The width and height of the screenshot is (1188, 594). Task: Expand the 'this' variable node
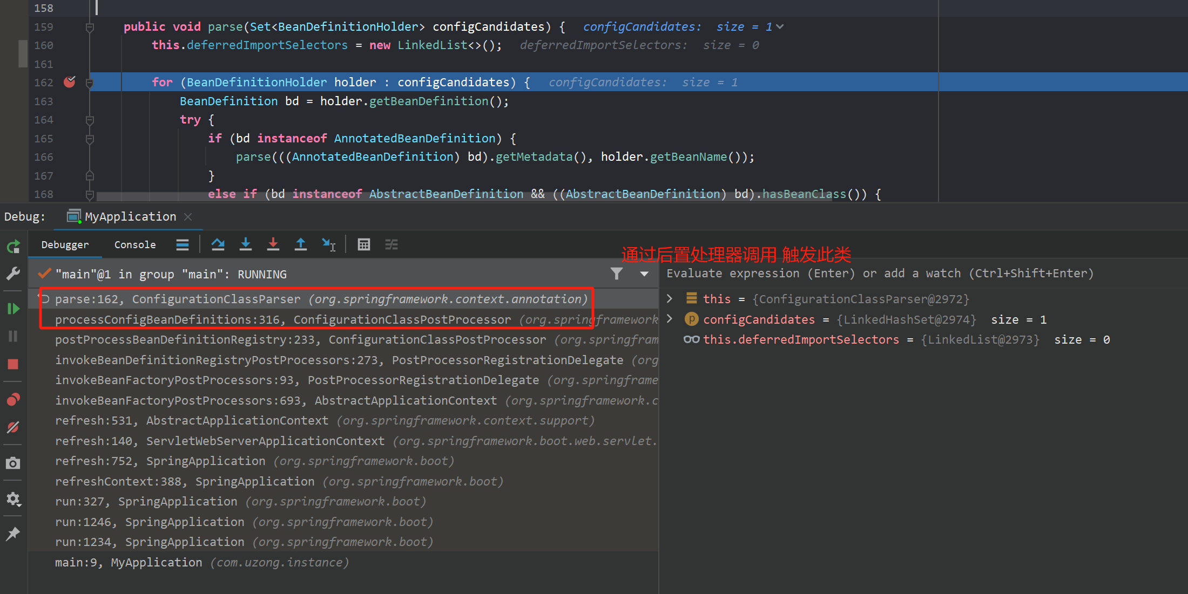[670, 298]
